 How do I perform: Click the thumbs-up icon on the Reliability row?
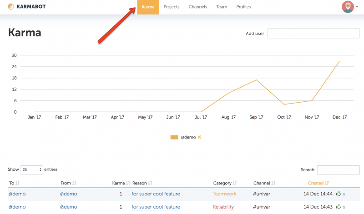click(339, 207)
